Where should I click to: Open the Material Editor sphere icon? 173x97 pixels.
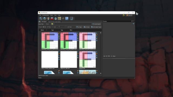point(45,18)
